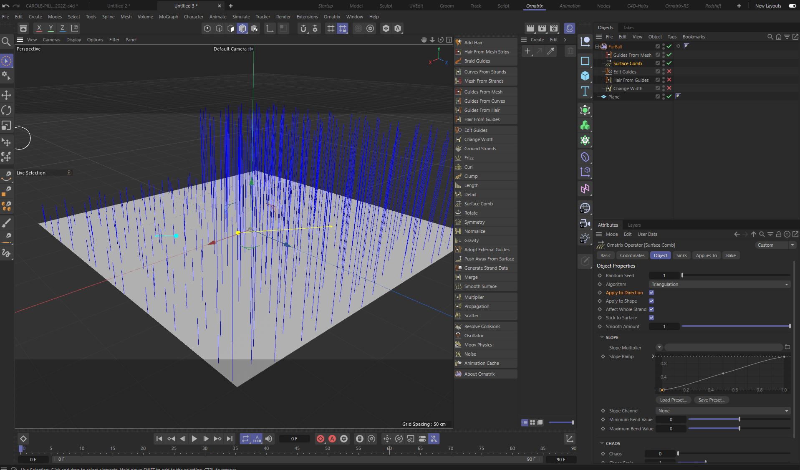The image size is (800, 470).
Task: Select the Move tool in left toolbar
Action: pyautogui.click(x=6, y=95)
